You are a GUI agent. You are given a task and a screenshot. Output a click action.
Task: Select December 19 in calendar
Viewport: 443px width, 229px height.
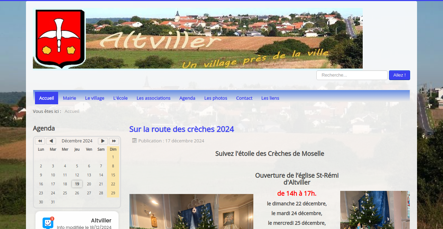click(x=77, y=184)
